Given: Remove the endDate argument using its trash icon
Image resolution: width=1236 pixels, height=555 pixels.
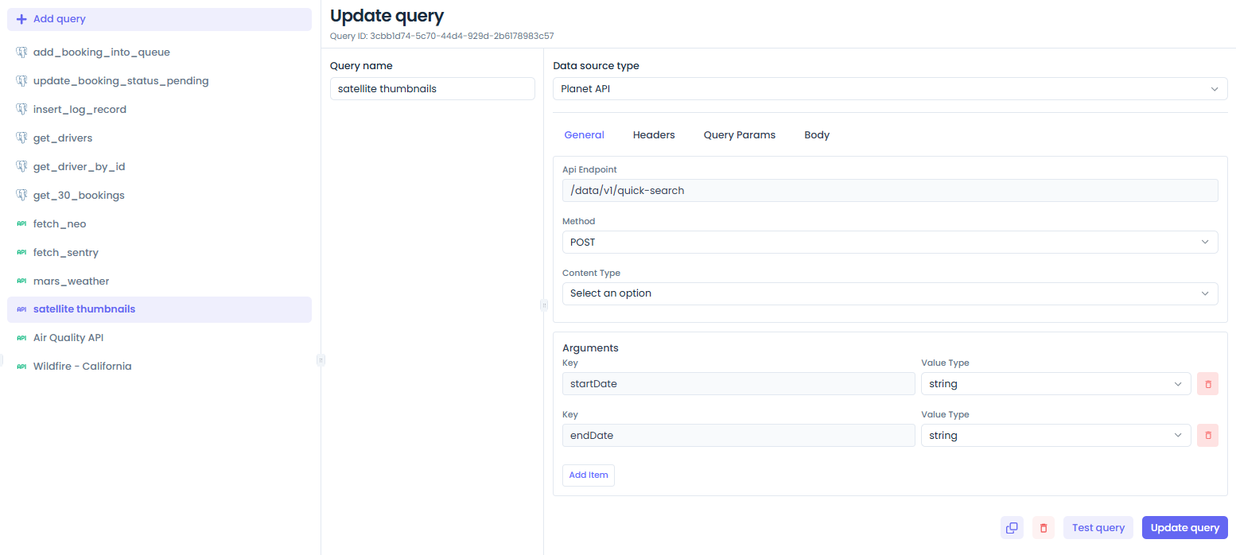Looking at the screenshot, I should point(1207,435).
